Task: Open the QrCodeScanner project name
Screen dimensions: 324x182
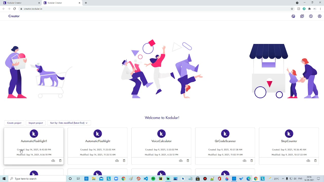Action: [x=225, y=141]
